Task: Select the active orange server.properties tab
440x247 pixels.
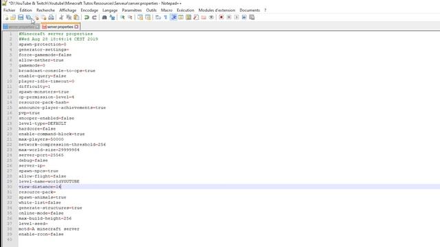Action: point(60,27)
